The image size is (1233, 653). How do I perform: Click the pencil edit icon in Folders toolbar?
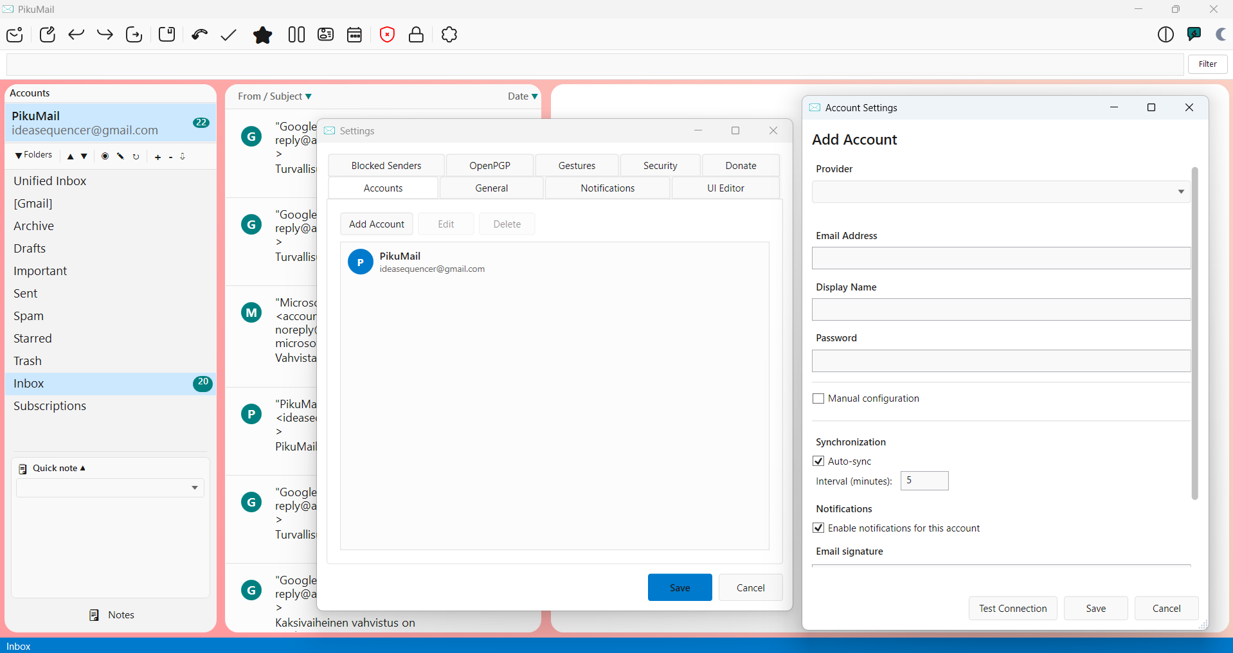point(120,156)
